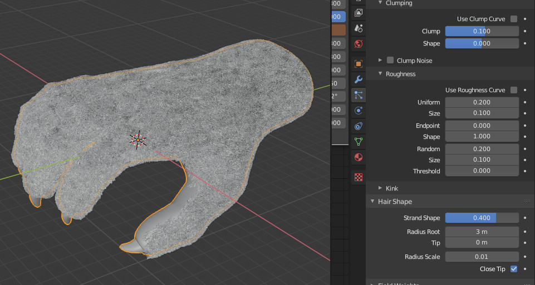Screen dimensions: 535x285
Task: Click the Clump slider showing 0.100
Action: (482, 31)
